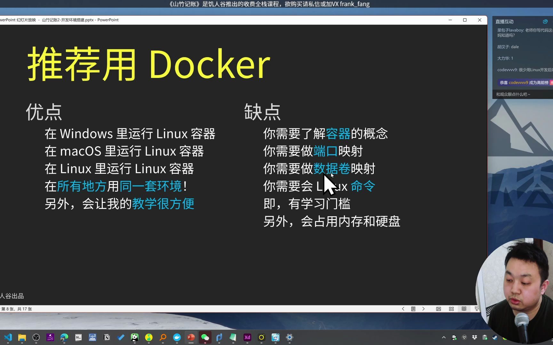
Task: Open the blue checkmark To Do app
Action: pyautogui.click(x=121, y=337)
